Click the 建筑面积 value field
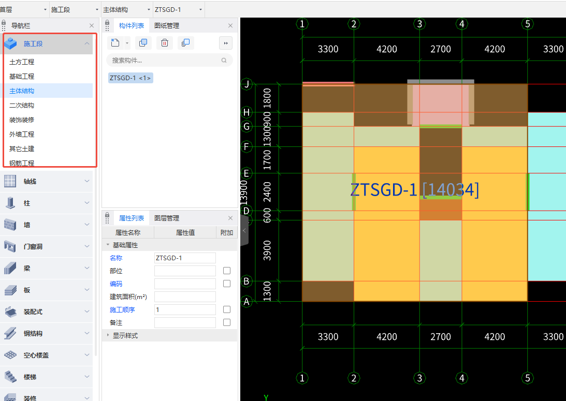Viewport: 566px width, 401px height. (x=185, y=296)
